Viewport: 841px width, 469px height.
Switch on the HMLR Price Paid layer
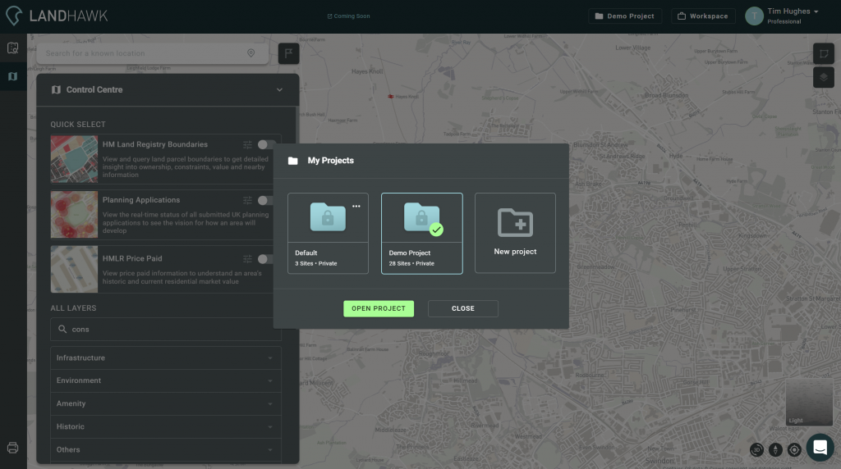266,259
